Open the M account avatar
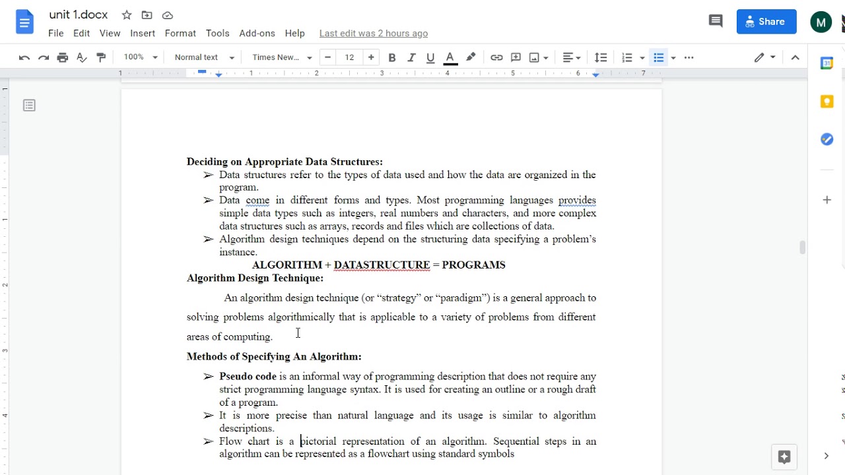 pyautogui.click(x=821, y=22)
